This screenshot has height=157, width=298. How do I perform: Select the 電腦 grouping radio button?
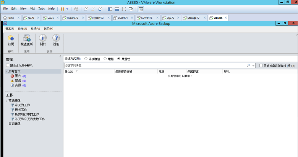point(105,59)
